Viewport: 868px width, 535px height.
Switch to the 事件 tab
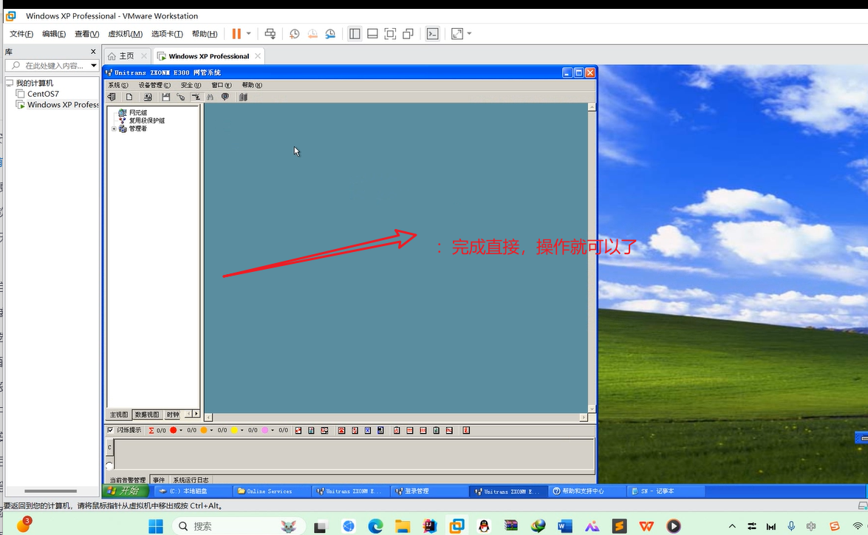click(159, 480)
